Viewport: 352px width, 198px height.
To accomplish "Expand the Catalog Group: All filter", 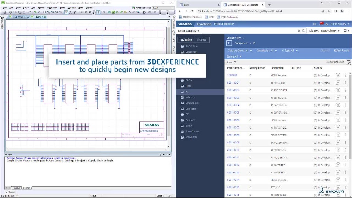I will point(239,51).
